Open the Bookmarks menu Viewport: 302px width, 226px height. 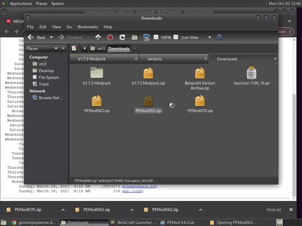point(88,27)
